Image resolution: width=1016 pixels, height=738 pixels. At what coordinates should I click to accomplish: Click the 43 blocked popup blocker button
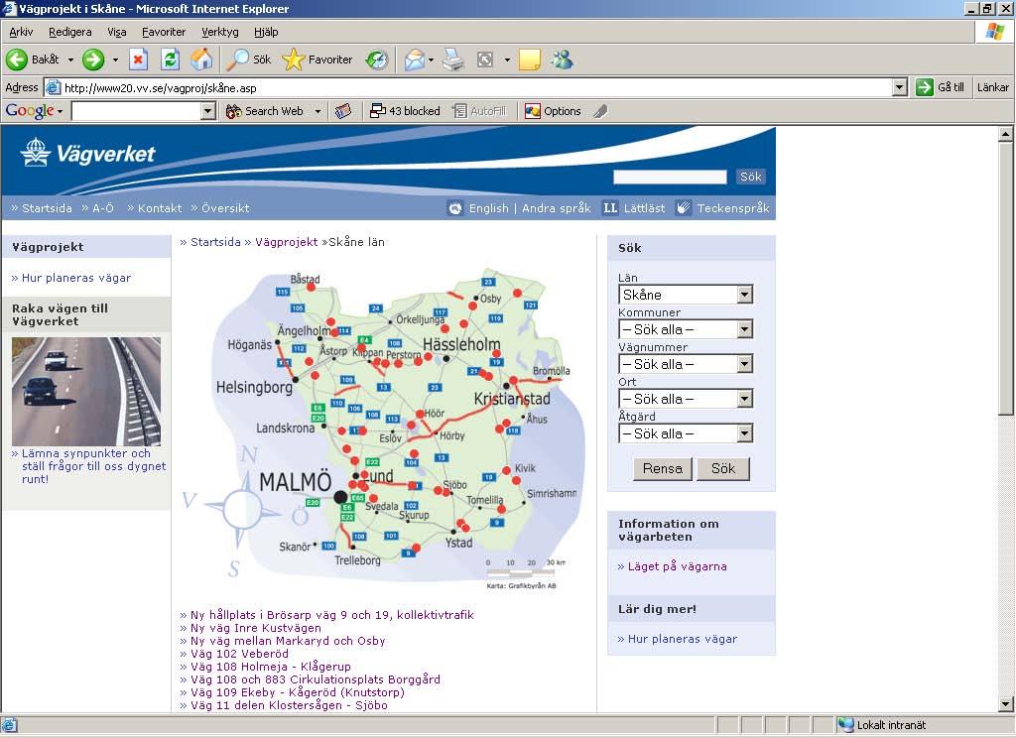click(x=405, y=111)
